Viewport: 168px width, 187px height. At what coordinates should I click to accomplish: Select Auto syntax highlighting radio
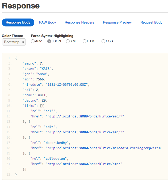click(33, 41)
